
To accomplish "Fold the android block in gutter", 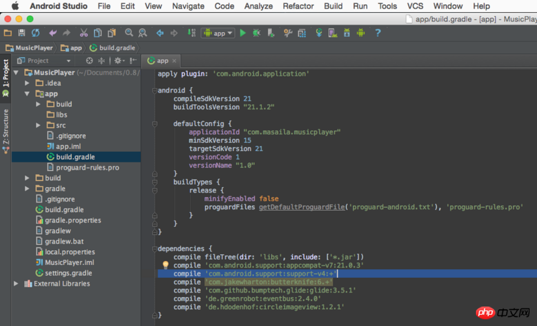I will pyautogui.click(x=154, y=91).
